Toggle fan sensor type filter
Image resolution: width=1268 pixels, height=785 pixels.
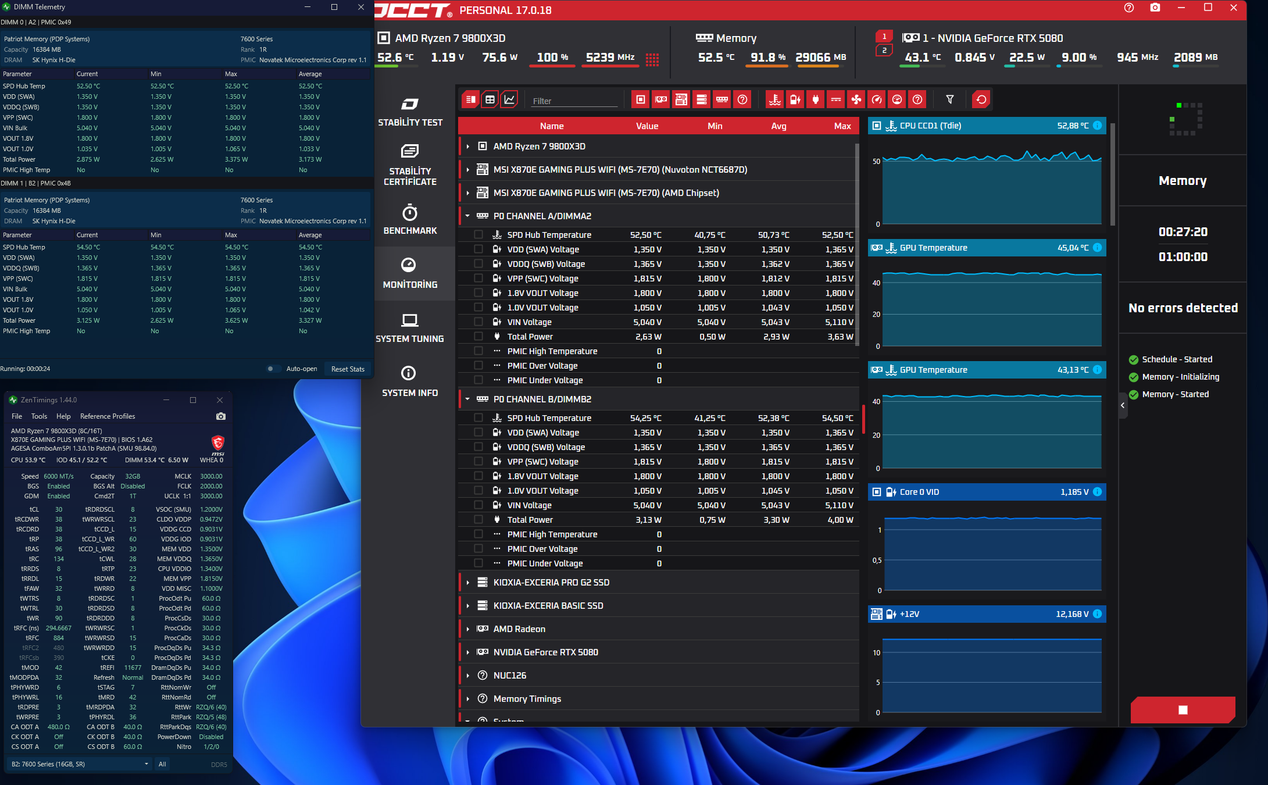click(x=856, y=99)
